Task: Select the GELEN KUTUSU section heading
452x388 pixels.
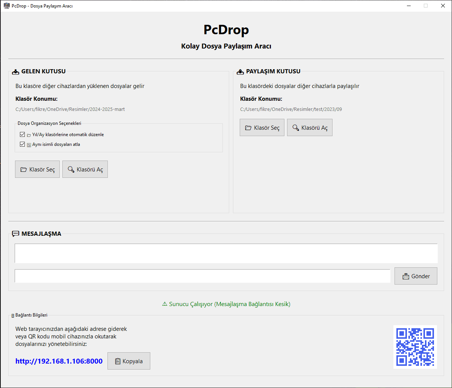Action: pos(44,71)
